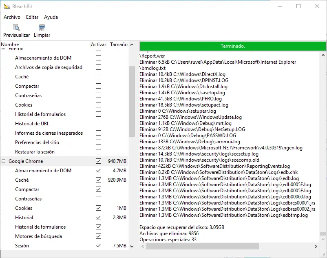This screenshot has height=258, width=327.
Task: Click log pane horizontal scroll left arrow
Action: (143, 246)
